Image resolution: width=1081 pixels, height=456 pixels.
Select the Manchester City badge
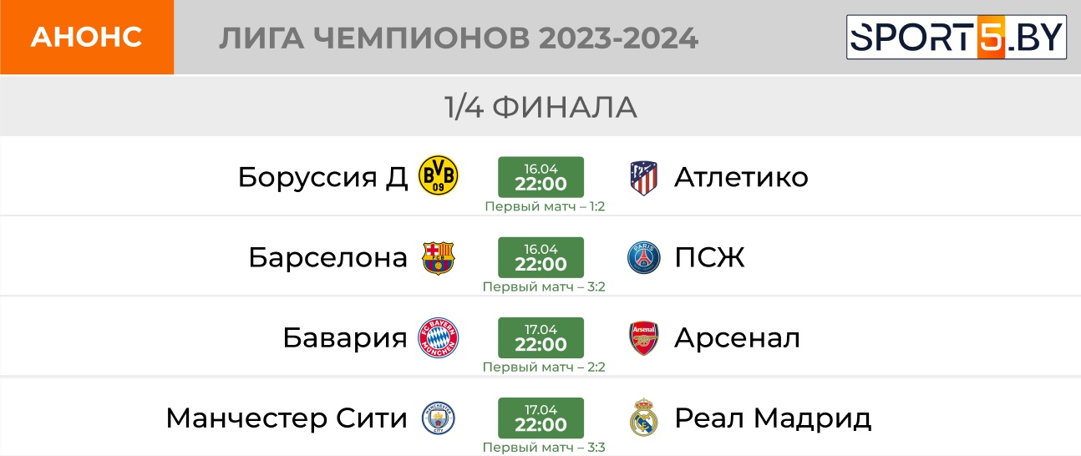point(439,418)
